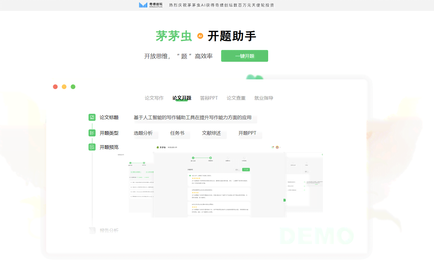Click the green window dot
Viewport: 434px width, 269px height.
73,87
